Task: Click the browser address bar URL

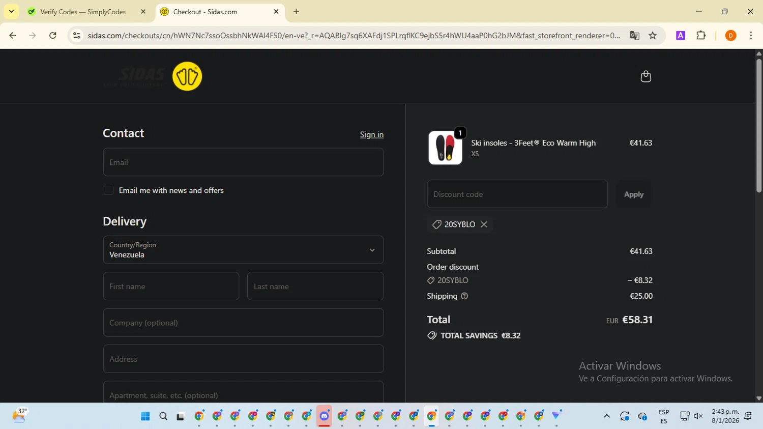Action: click(x=354, y=36)
